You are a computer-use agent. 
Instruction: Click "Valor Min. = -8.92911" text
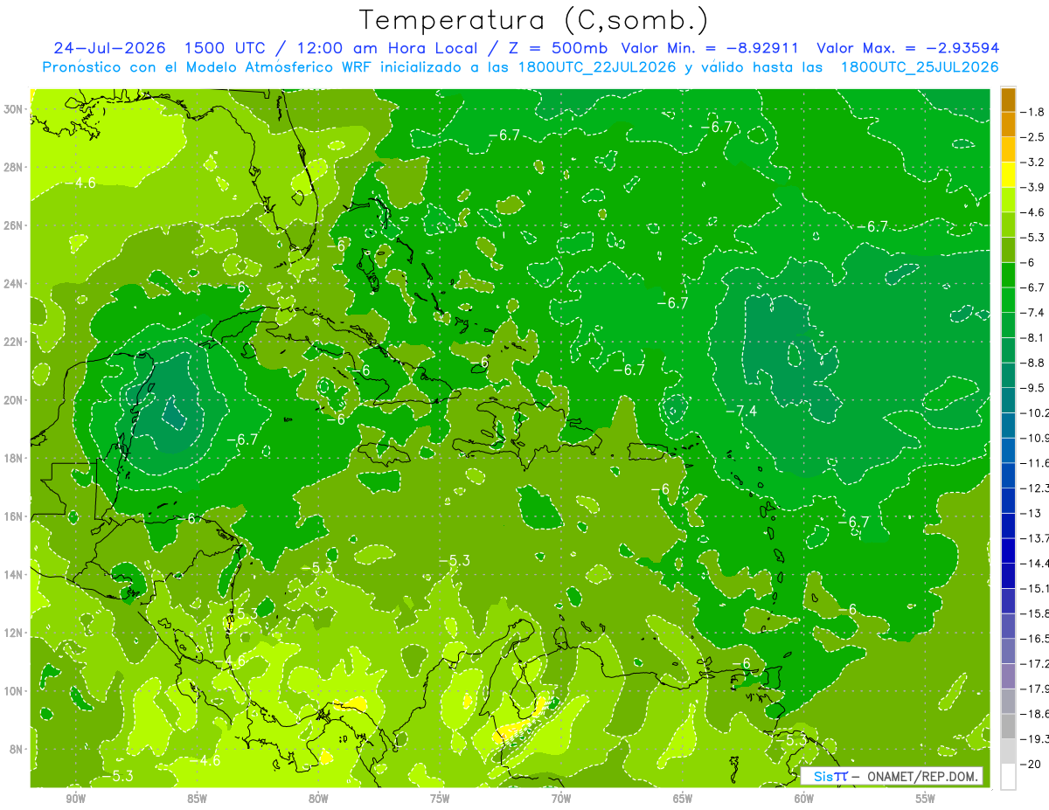click(712, 48)
